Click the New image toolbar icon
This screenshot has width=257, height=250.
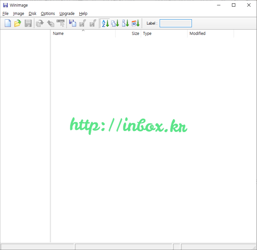[8, 23]
